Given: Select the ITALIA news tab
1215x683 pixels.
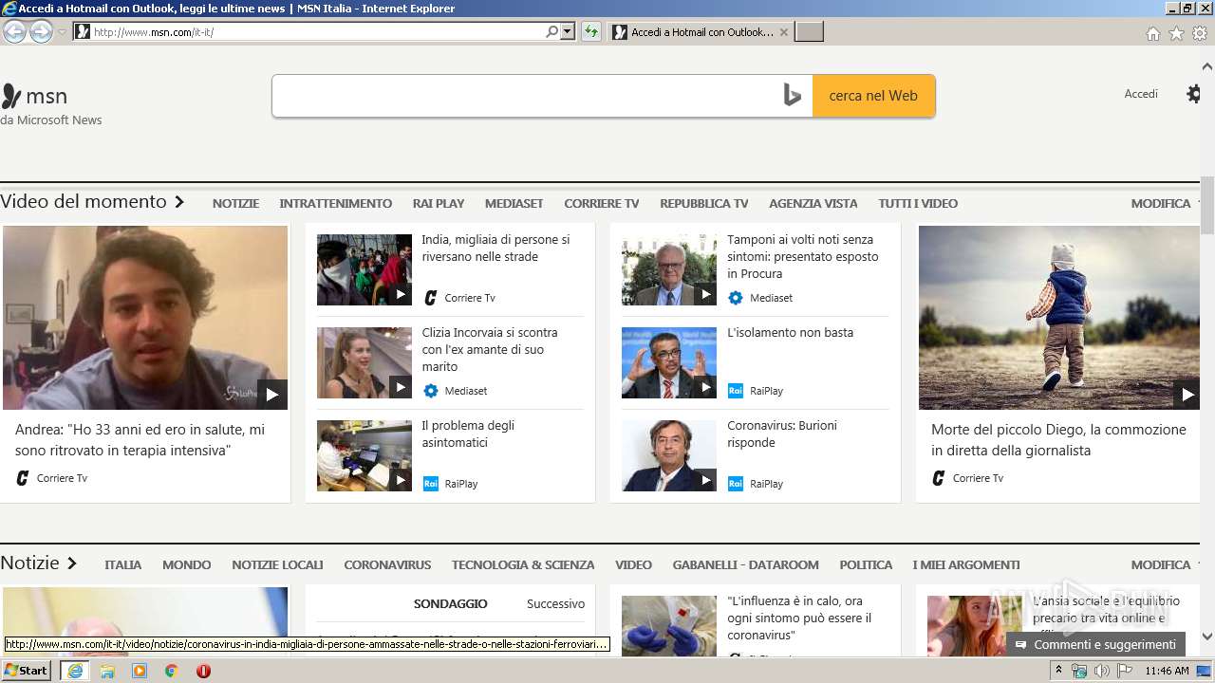Looking at the screenshot, I should point(123,564).
